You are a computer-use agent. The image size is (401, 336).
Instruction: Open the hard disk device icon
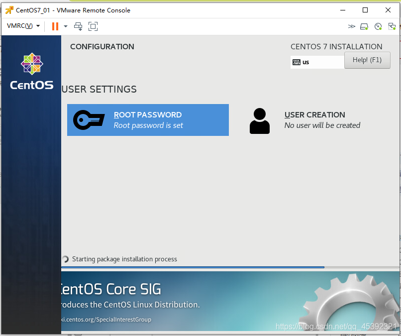[x=364, y=26]
